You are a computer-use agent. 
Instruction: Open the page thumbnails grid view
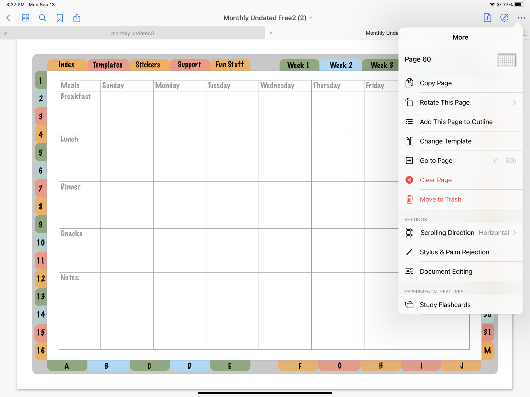click(25, 18)
